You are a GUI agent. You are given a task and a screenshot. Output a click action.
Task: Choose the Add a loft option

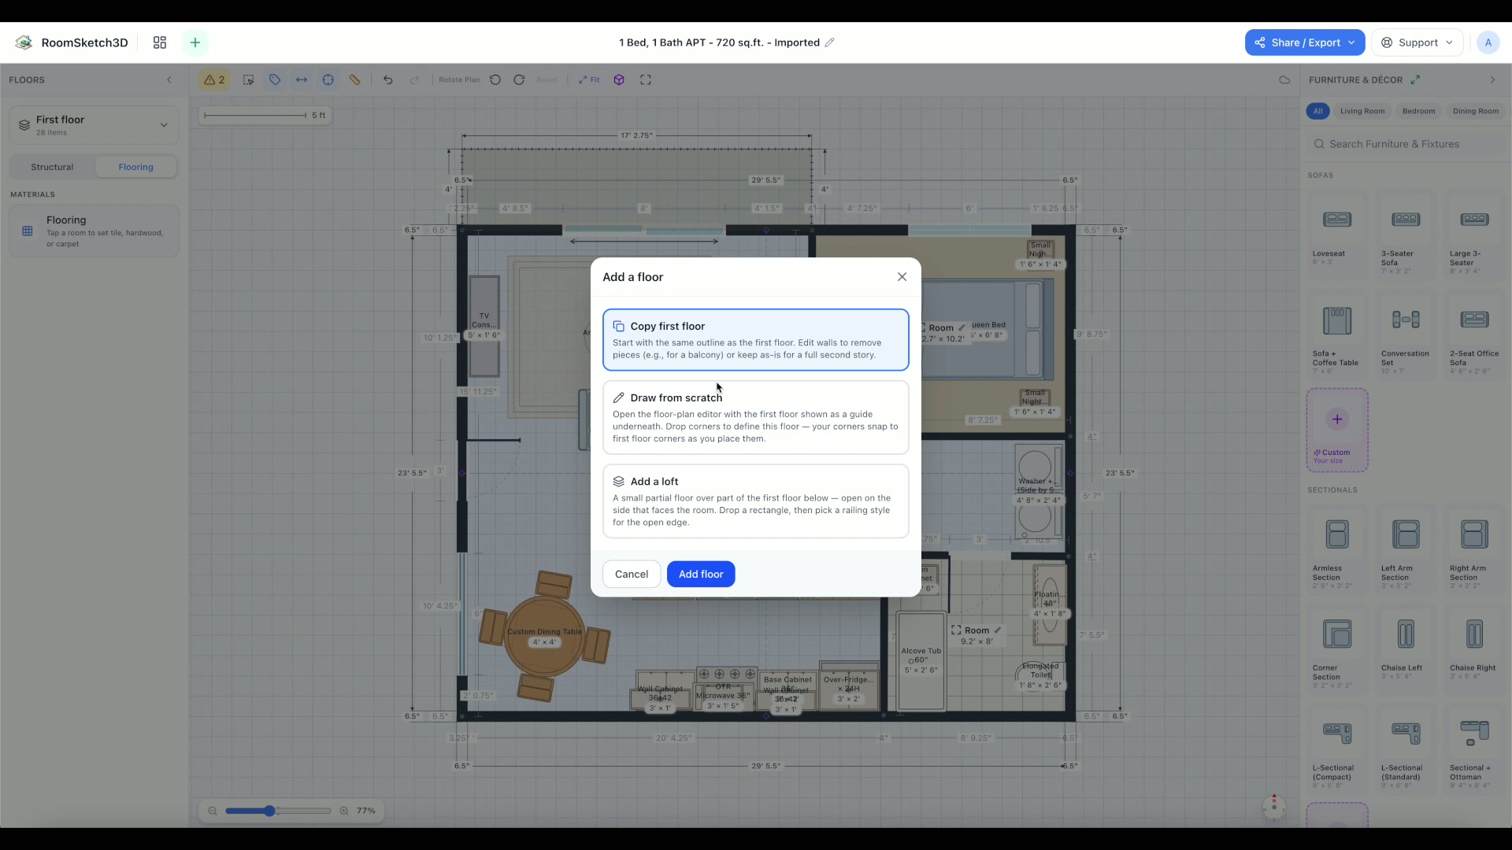click(755, 501)
